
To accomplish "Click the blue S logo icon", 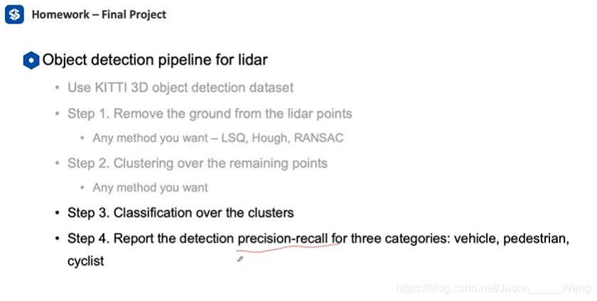I will (14, 14).
